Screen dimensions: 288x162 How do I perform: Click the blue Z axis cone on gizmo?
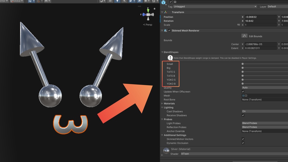(144, 15)
